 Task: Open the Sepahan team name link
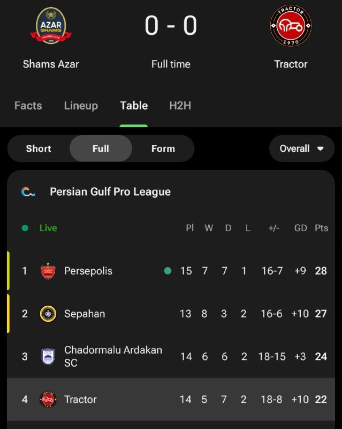85,314
